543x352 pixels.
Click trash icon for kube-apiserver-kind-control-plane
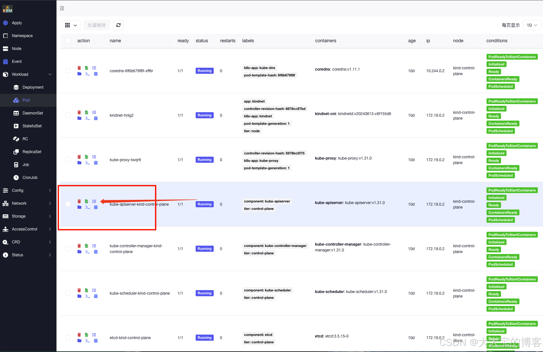(x=79, y=201)
